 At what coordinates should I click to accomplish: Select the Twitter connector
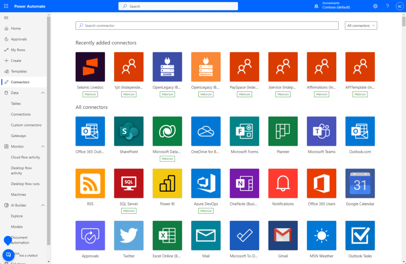coord(129,235)
